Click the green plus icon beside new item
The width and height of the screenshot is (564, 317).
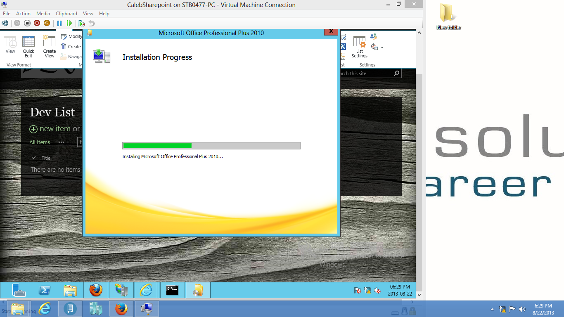[33, 129]
